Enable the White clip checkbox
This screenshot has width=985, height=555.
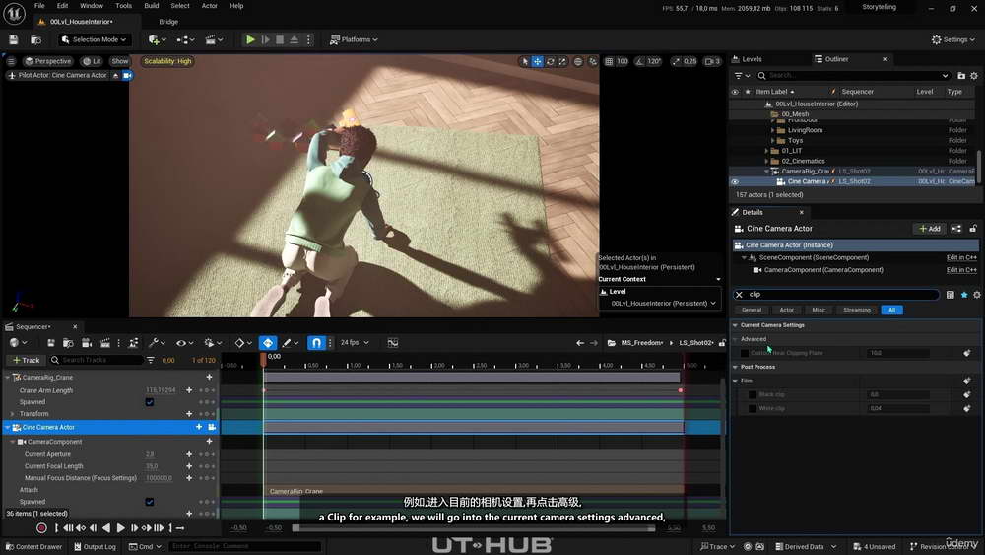(x=753, y=408)
